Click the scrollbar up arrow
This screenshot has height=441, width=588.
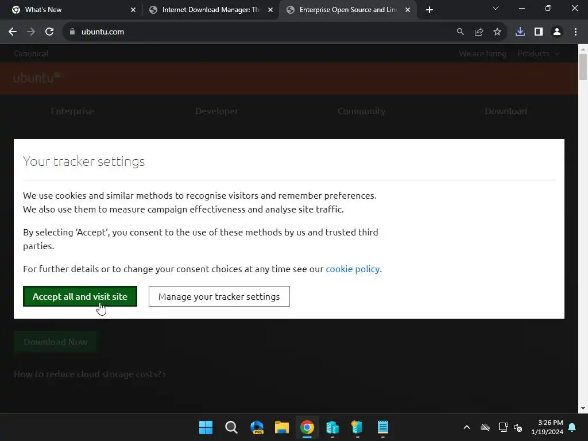click(x=583, y=49)
